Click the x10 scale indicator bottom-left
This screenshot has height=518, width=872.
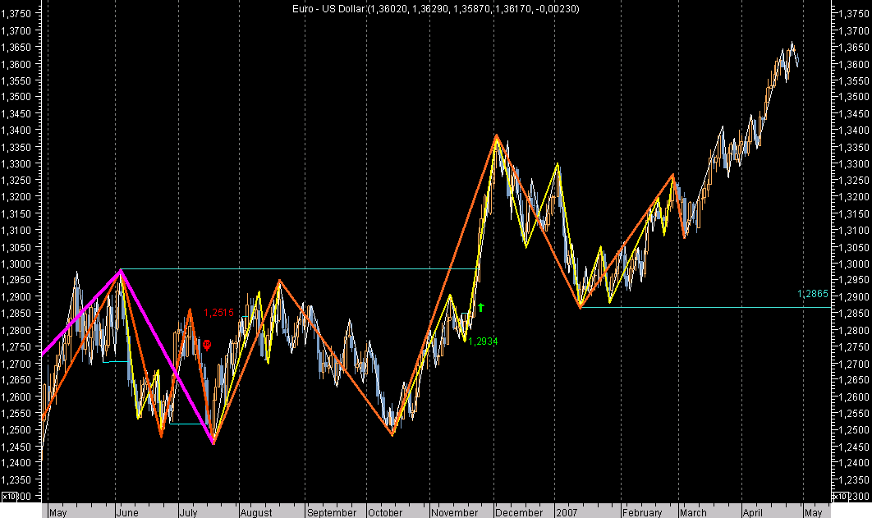point(9,496)
